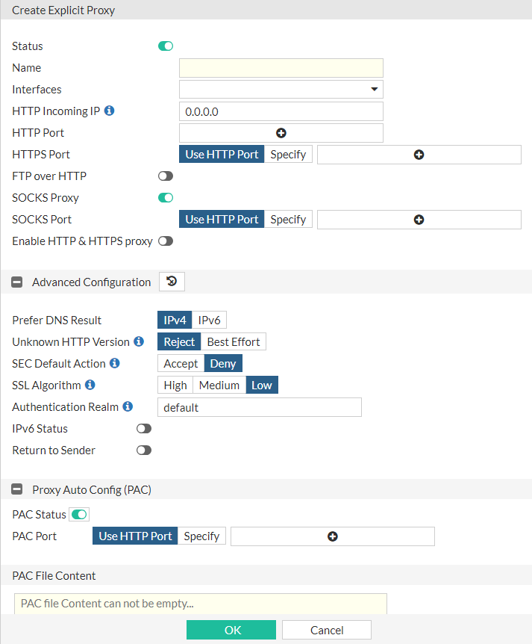Collapse the Advanced Configuration section
Viewport: 532px width, 644px height.
pos(16,282)
